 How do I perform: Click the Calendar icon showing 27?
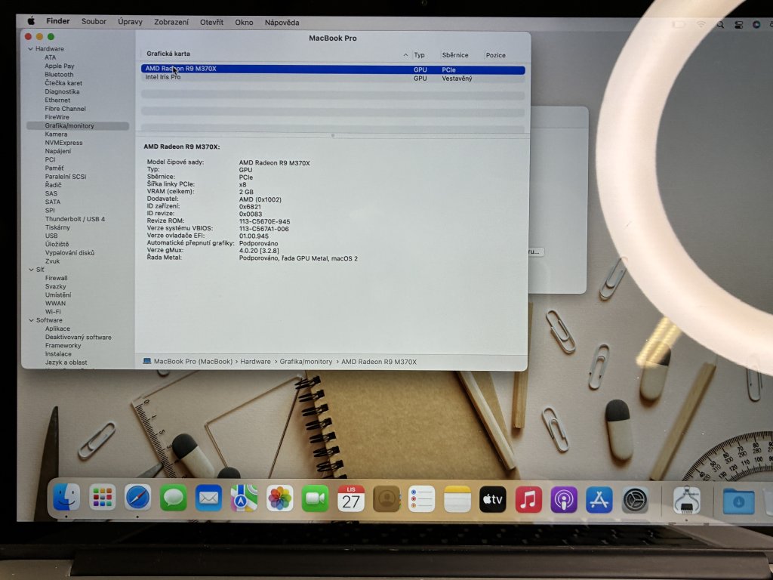coord(350,499)
